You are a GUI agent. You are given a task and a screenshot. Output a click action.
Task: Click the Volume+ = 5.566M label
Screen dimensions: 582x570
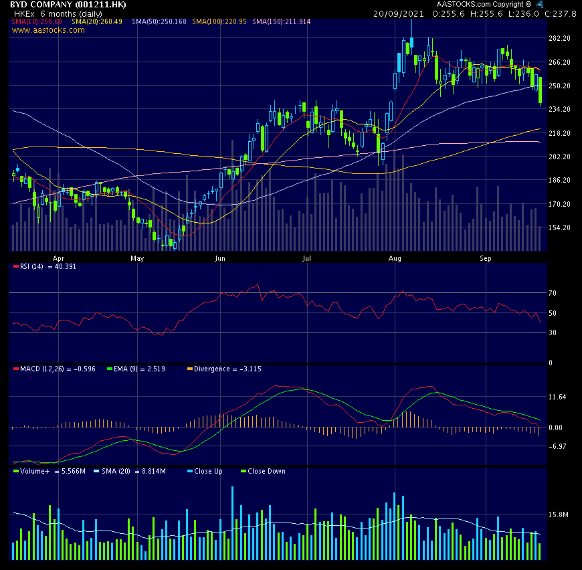coord(53,471)
